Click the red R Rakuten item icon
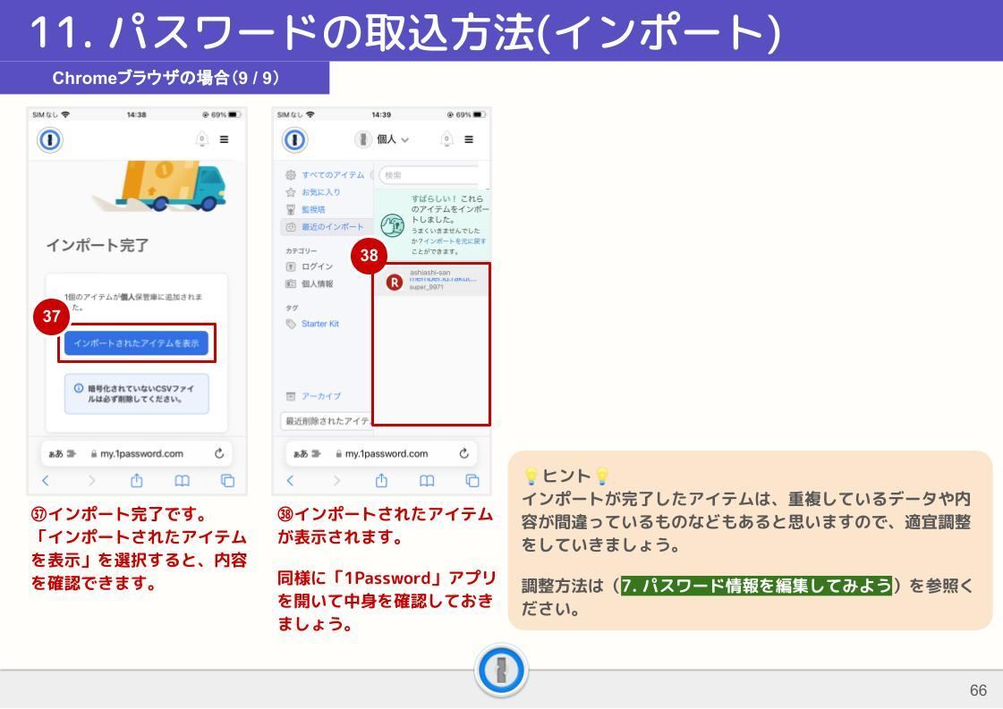Screen dimensions: 1003x709 (x=394, y=282)
